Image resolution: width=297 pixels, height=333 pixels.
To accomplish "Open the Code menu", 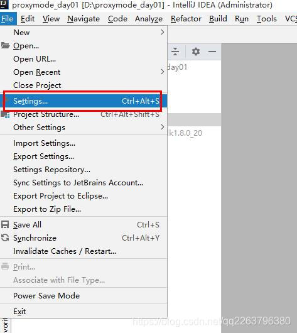I will [117, 19].
